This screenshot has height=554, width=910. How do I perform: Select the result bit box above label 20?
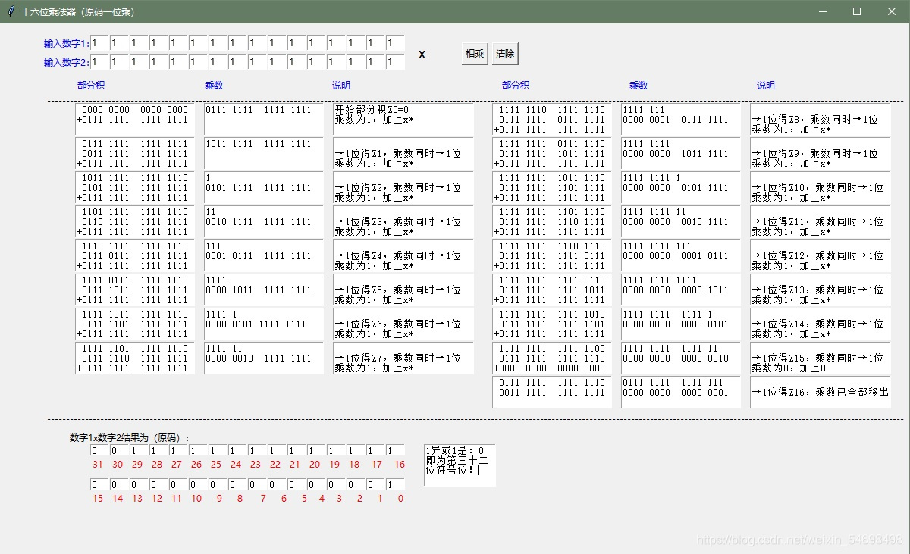click(316, 451)
